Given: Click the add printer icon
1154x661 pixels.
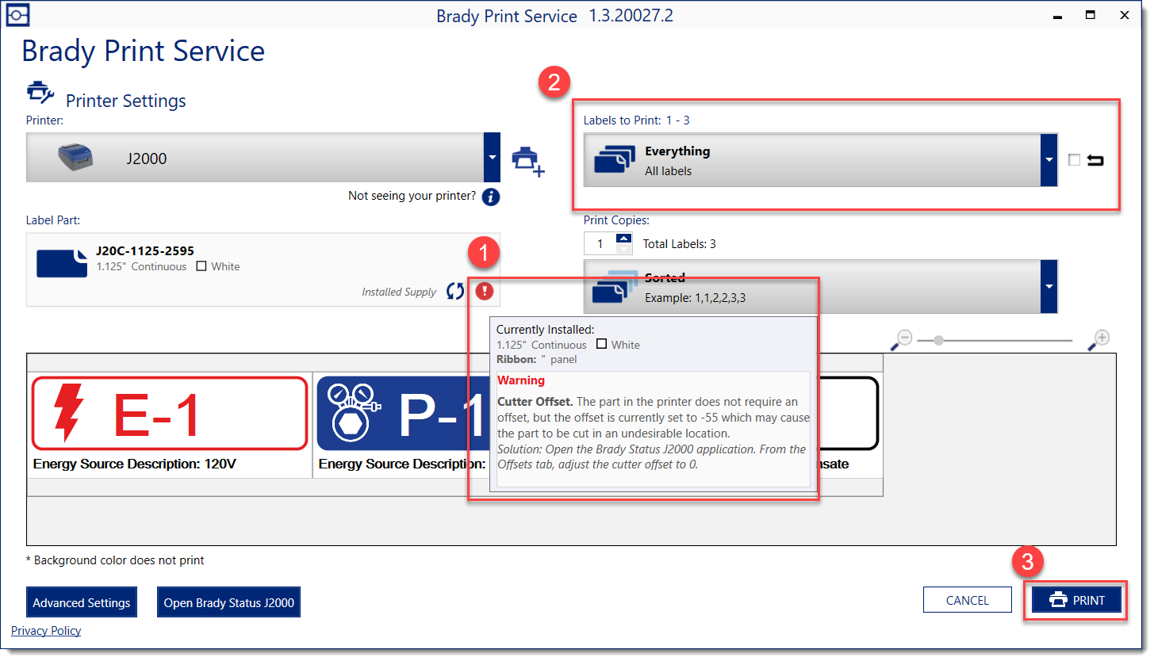Looking at the screenshot, I should click(x=528, y=161).
